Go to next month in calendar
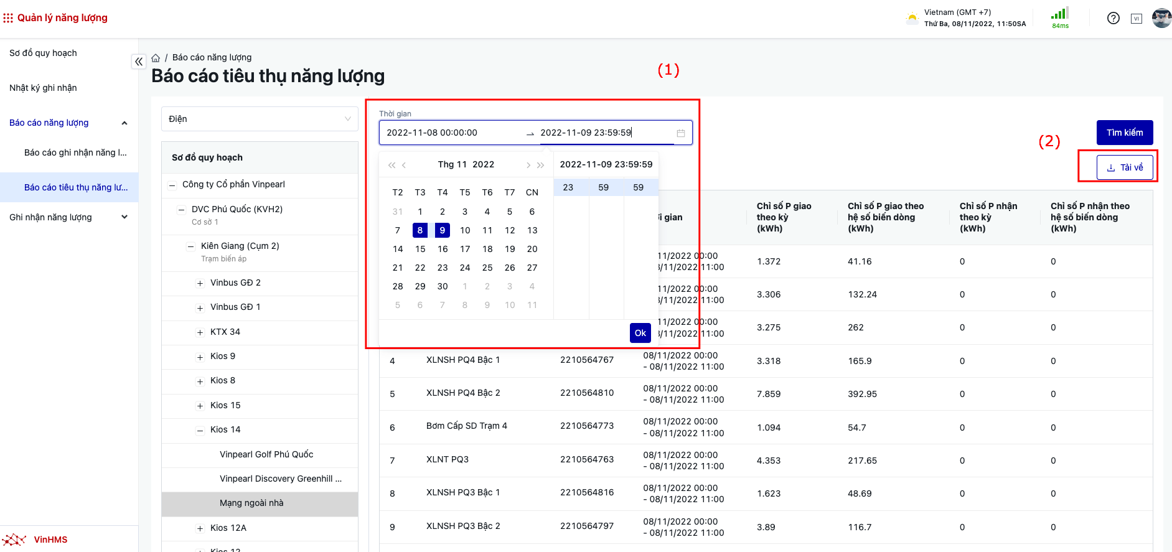The width and height of the screenshot is (1172, 552). (528, 165)
